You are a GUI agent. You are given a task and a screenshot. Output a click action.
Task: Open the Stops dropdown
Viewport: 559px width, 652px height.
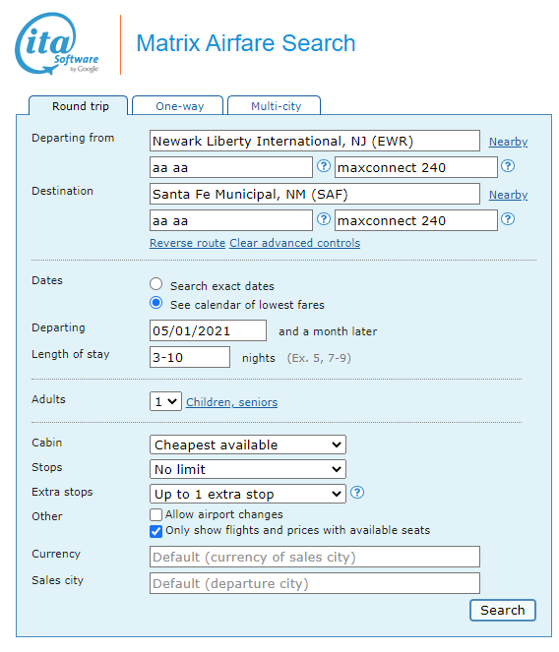click(x=248, y=469)
